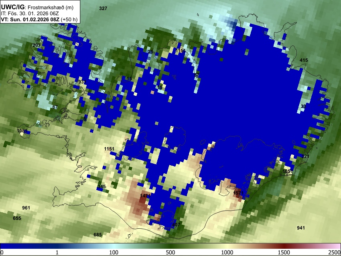Select the legend tick label 1
341x256 pixels.
pos(57,252)
